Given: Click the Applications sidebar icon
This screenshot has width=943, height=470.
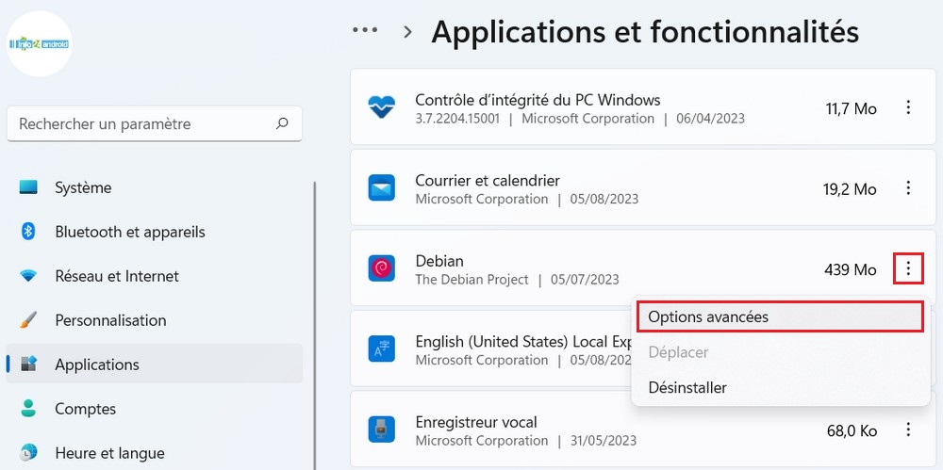Looking at the screenshot, I should pos(28,365).
